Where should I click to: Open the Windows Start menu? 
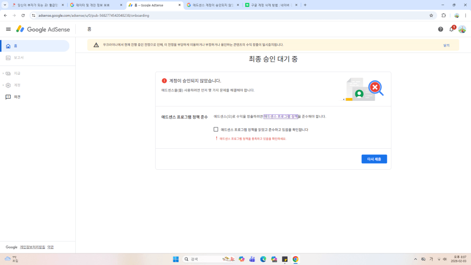(x=176, y=259)
